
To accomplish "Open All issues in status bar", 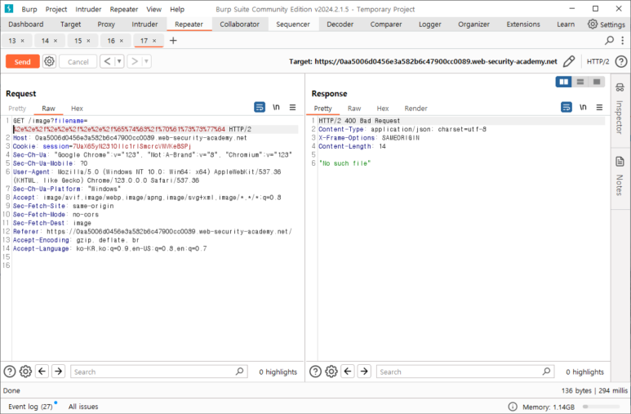I will 83,407.
